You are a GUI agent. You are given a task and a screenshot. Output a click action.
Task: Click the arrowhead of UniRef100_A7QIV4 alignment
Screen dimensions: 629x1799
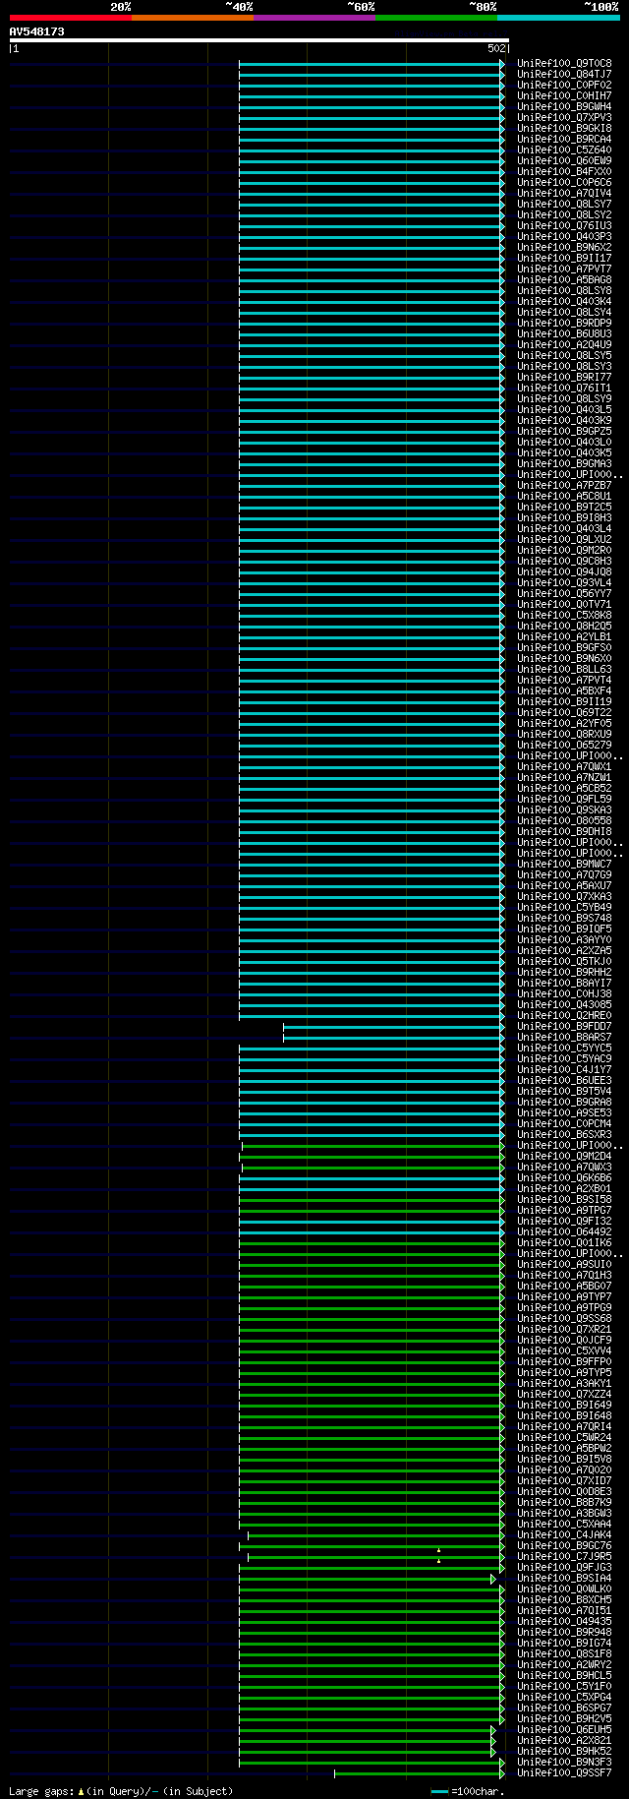click(x=502, y=194)
